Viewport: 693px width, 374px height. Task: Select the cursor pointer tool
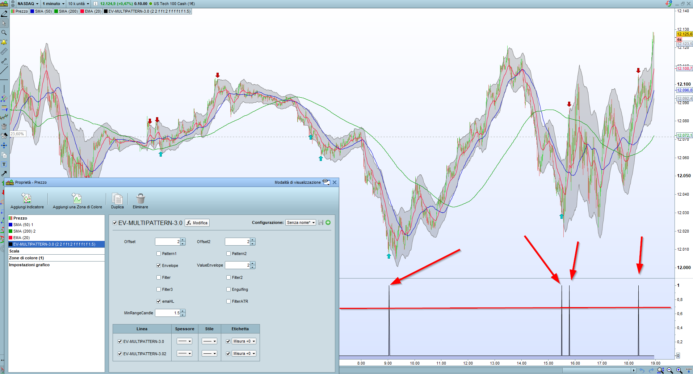4,23
